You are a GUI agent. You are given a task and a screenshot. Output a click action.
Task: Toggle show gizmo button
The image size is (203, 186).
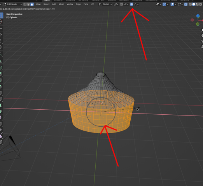click(x=164, y=4)
